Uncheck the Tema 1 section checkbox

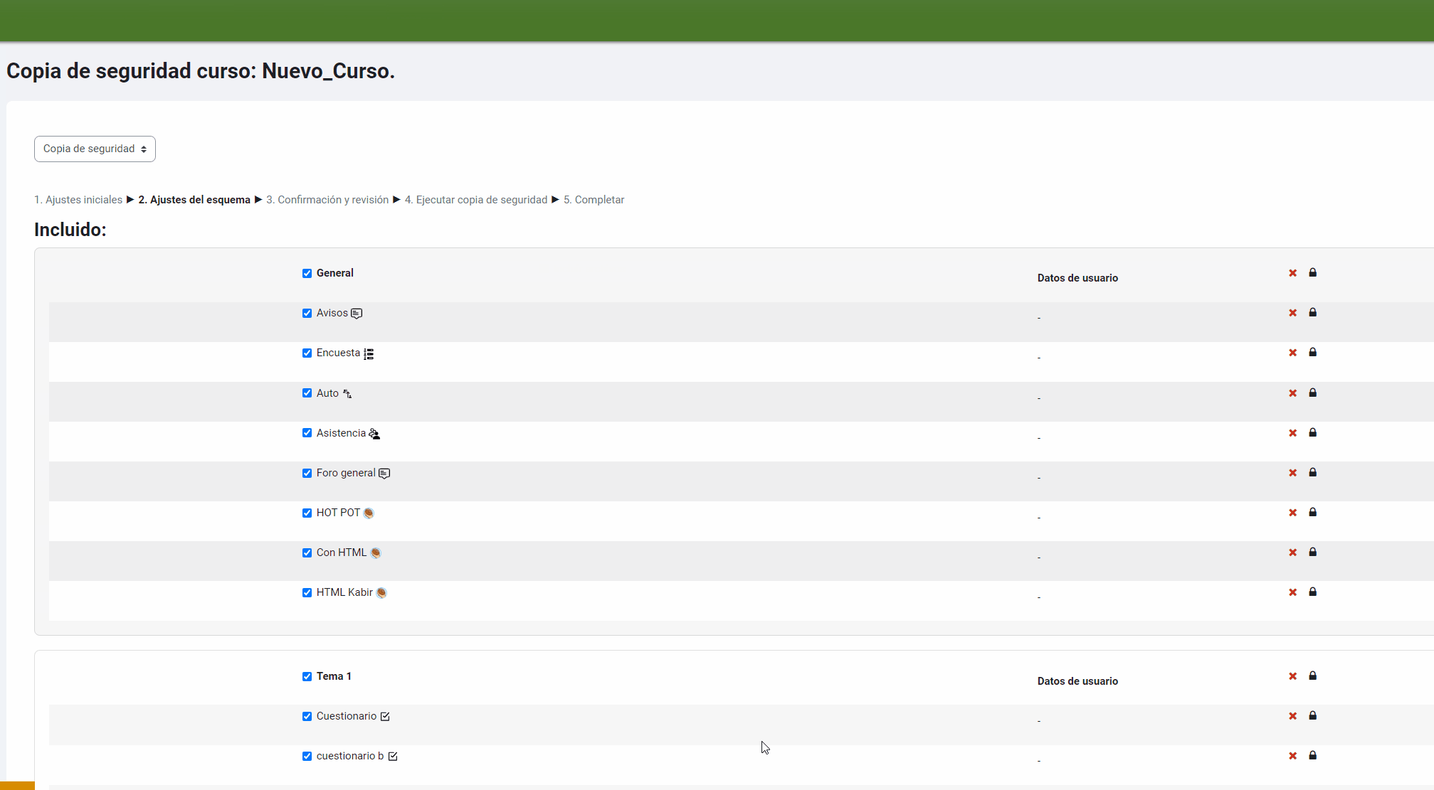(307, 677)
